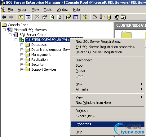The width and height of the screenshot is (146, 137).
Task: Open Properties toolbar icon
Action: [45, 17]
